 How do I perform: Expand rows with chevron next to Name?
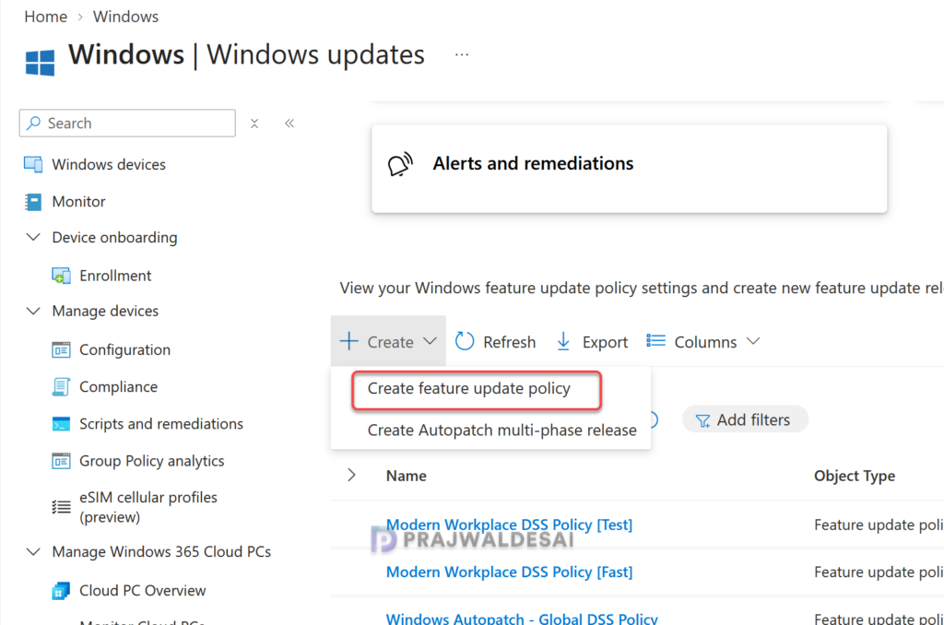click(351, 476)
